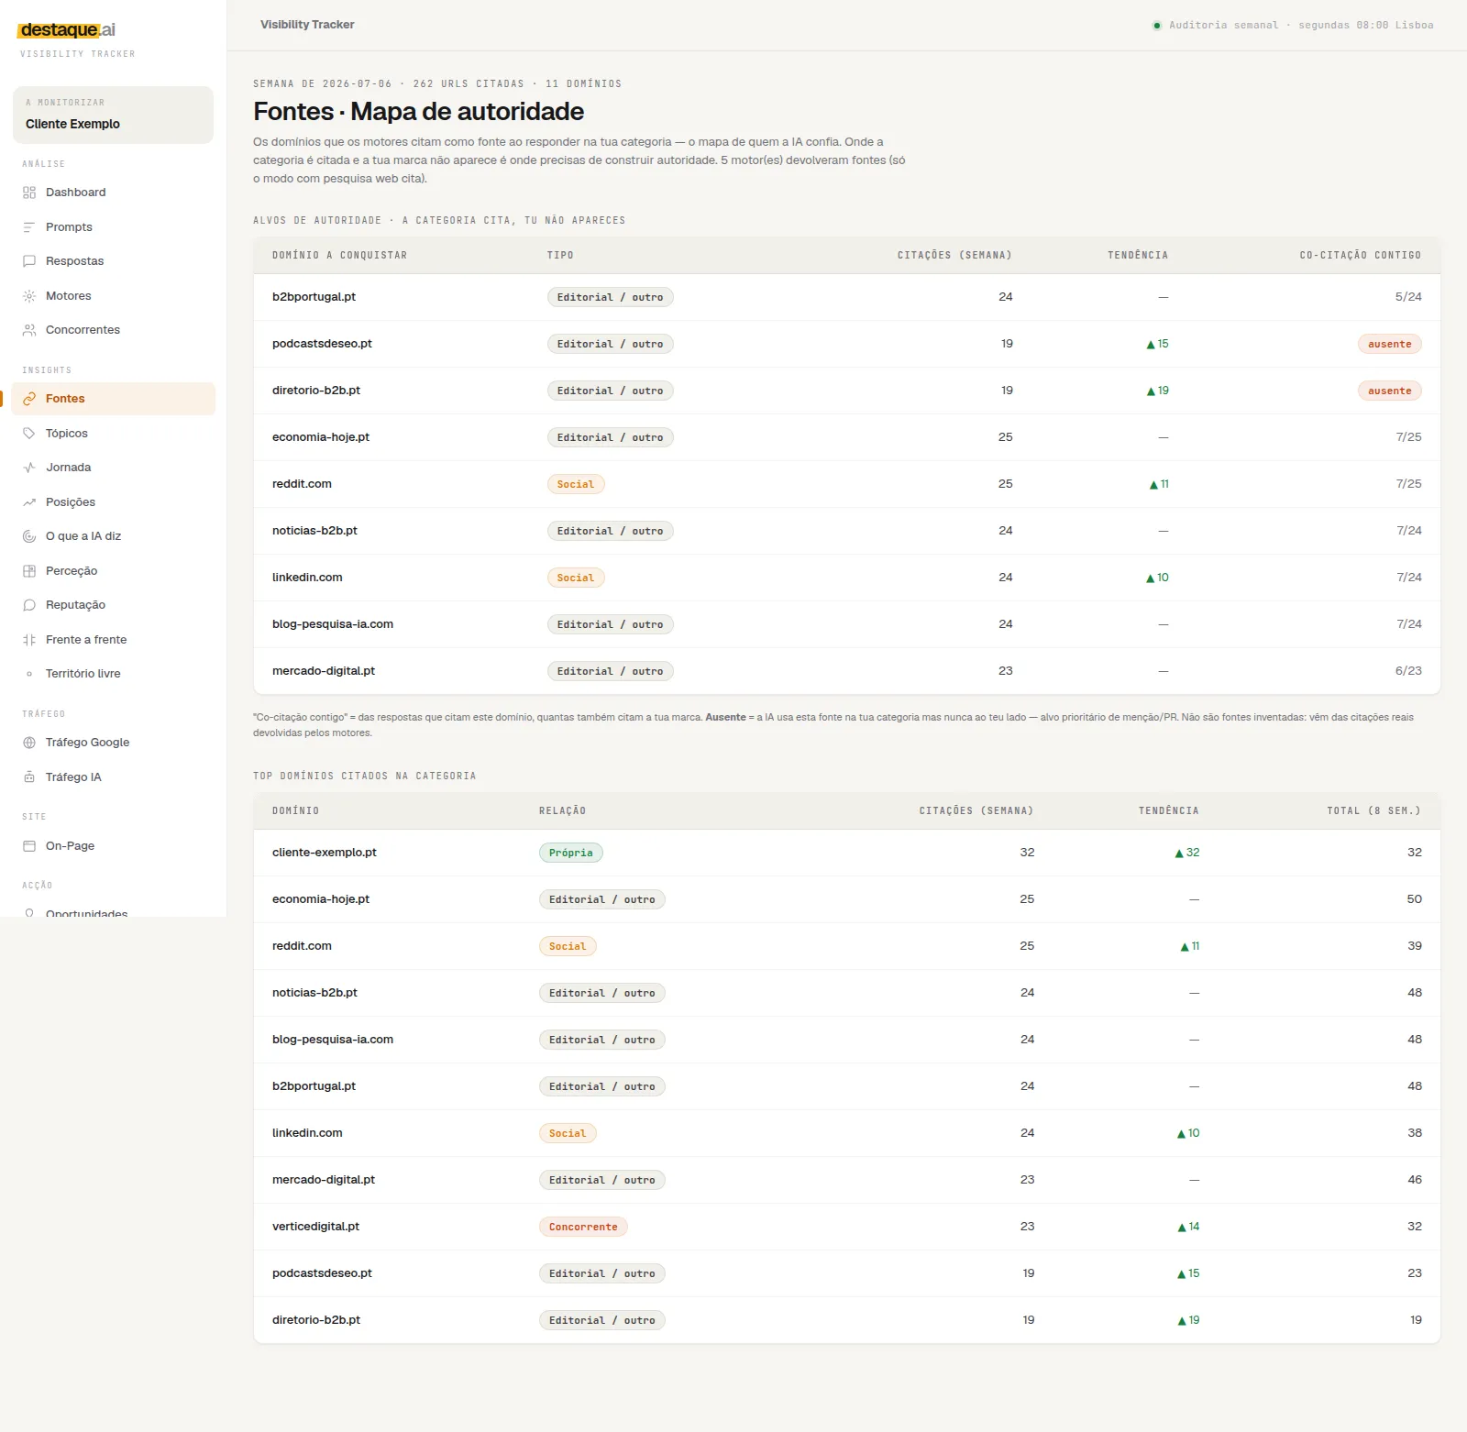Click Editorial / outro tag for b2bportugal.pt target

[610, 297]
